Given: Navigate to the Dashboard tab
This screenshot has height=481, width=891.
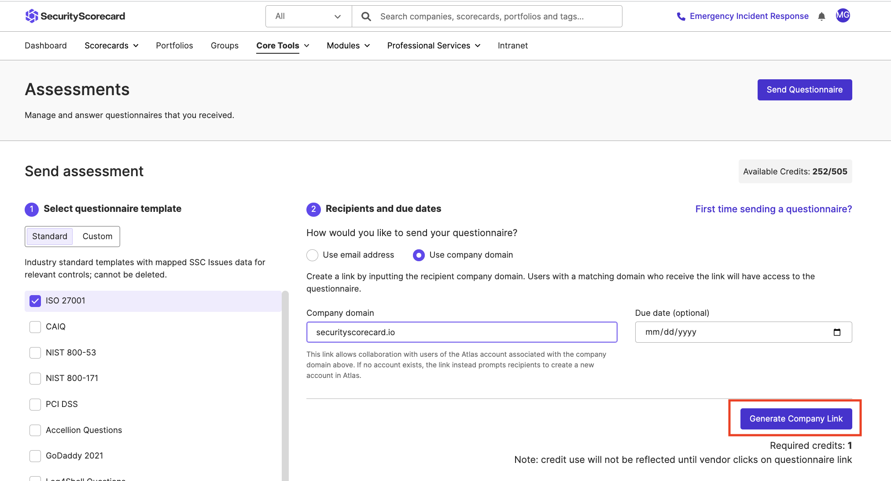Looking at the screenshot, I should pos(46,45).
